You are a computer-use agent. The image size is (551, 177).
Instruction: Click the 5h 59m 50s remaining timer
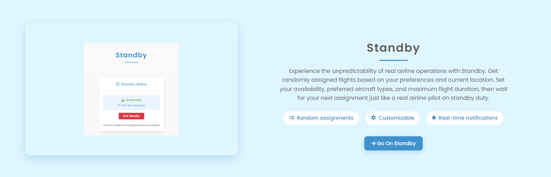(x=131, y=105)
